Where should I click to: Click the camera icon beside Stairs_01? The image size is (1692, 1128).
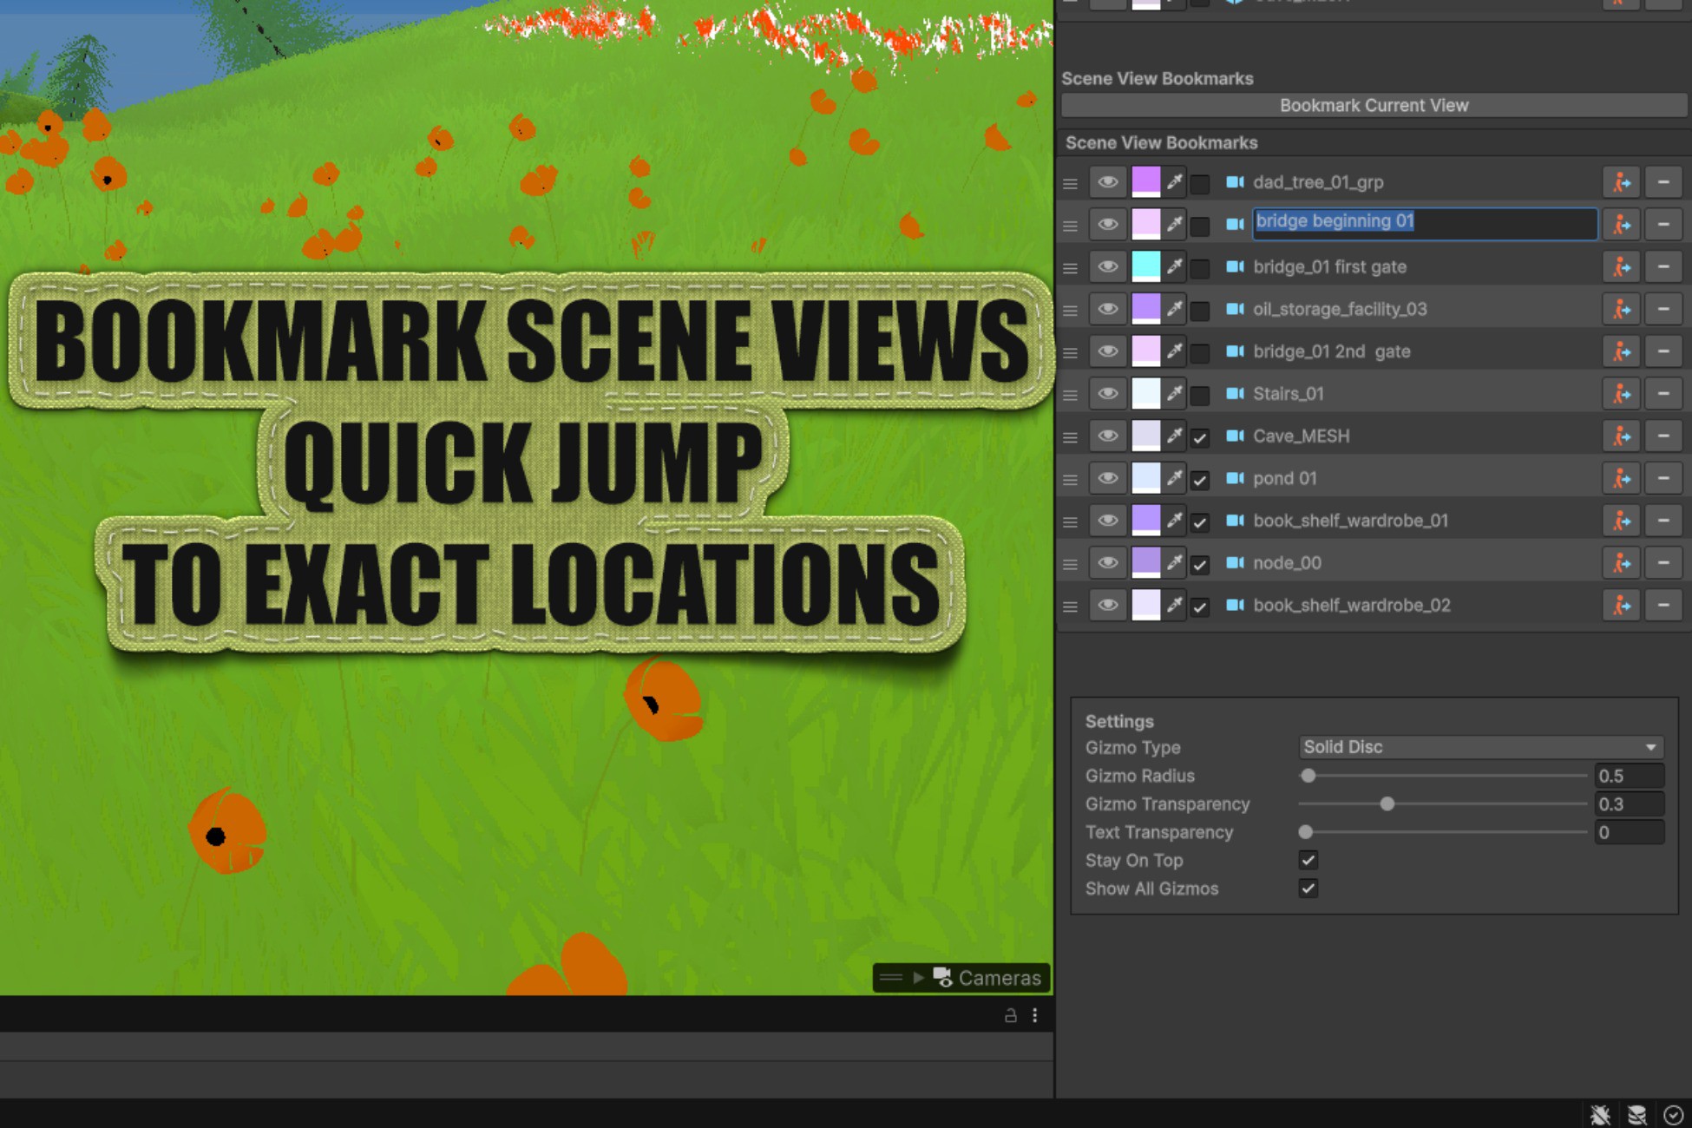point(1236,393)
